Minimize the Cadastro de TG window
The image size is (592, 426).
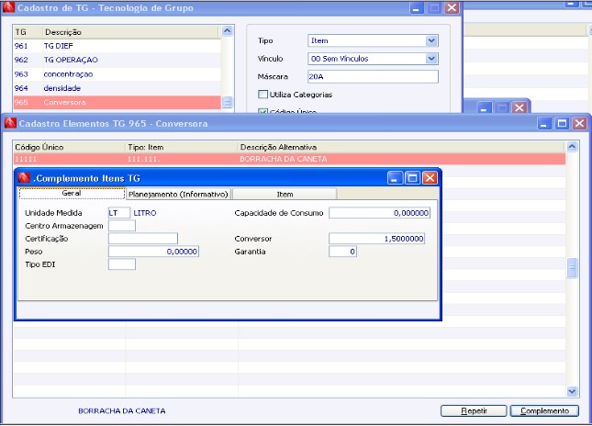pyautogui.click(x=417, y=8)
